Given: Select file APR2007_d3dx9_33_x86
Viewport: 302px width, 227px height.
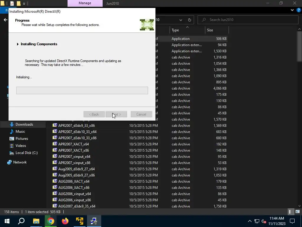Looking at the screenshot, I should coord(76,126).
